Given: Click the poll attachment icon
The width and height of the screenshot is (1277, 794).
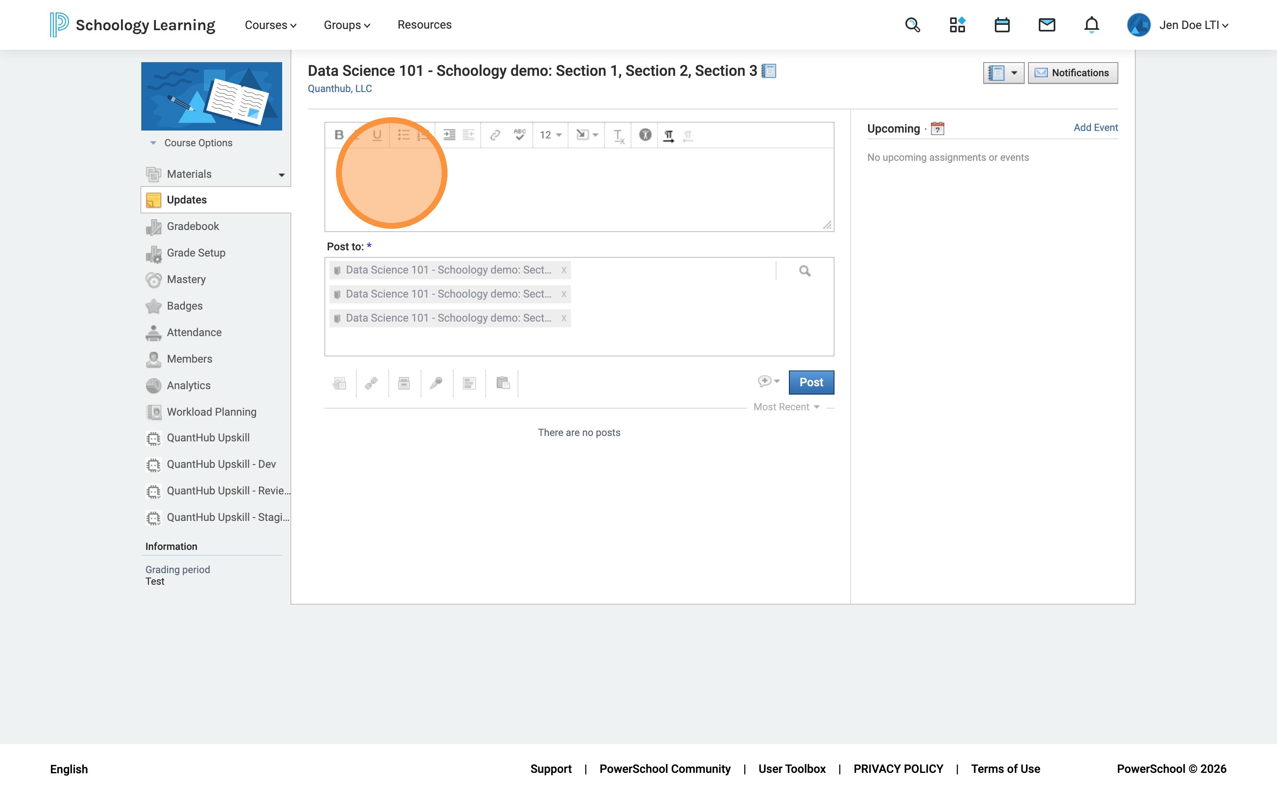Looking at the screenshot, I should (x=469, y=383).
